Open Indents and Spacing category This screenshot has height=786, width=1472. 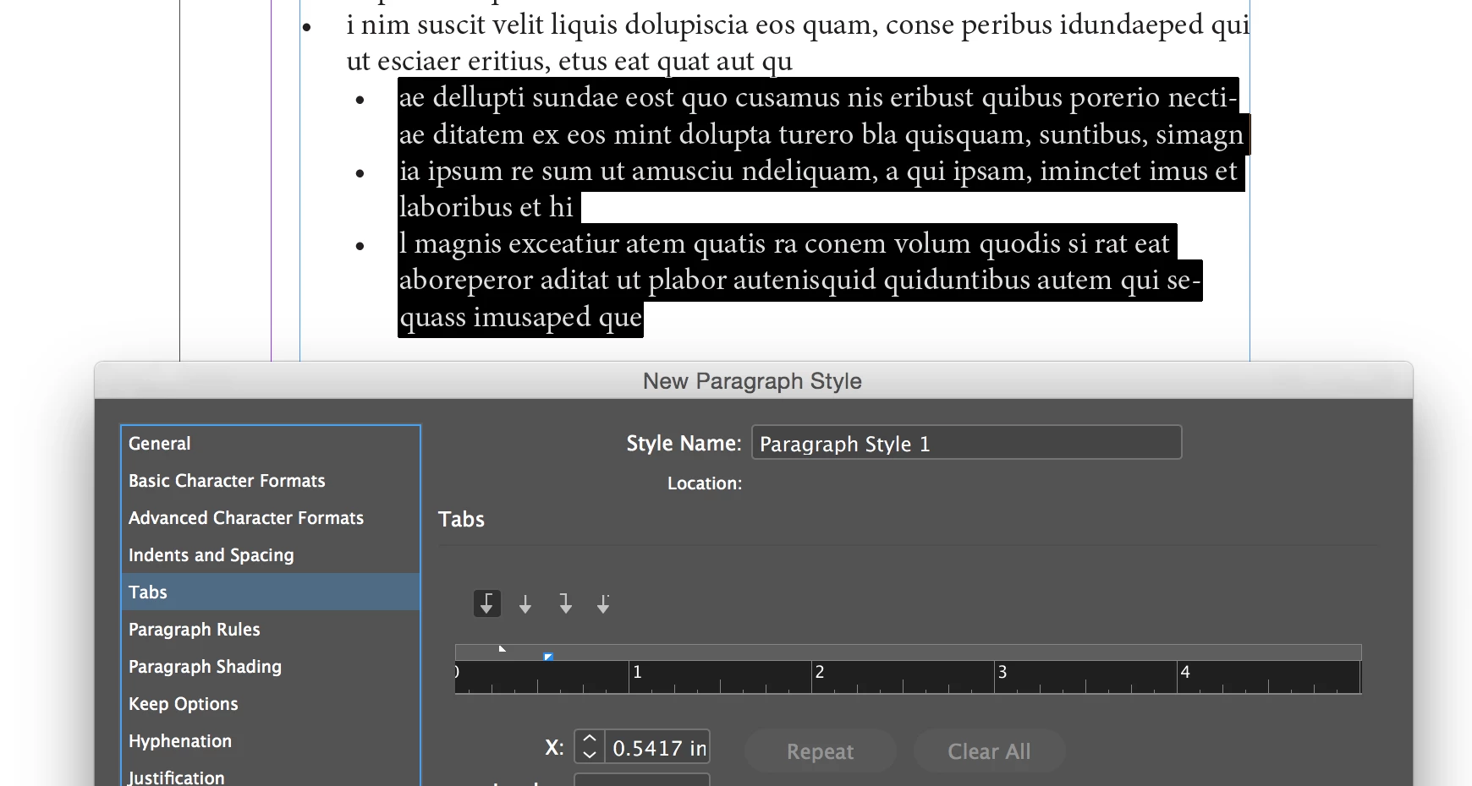pos(271,555)
